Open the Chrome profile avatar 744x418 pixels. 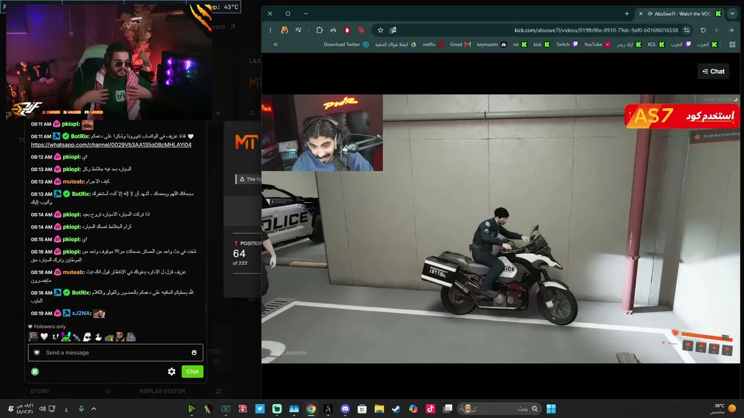284,30
